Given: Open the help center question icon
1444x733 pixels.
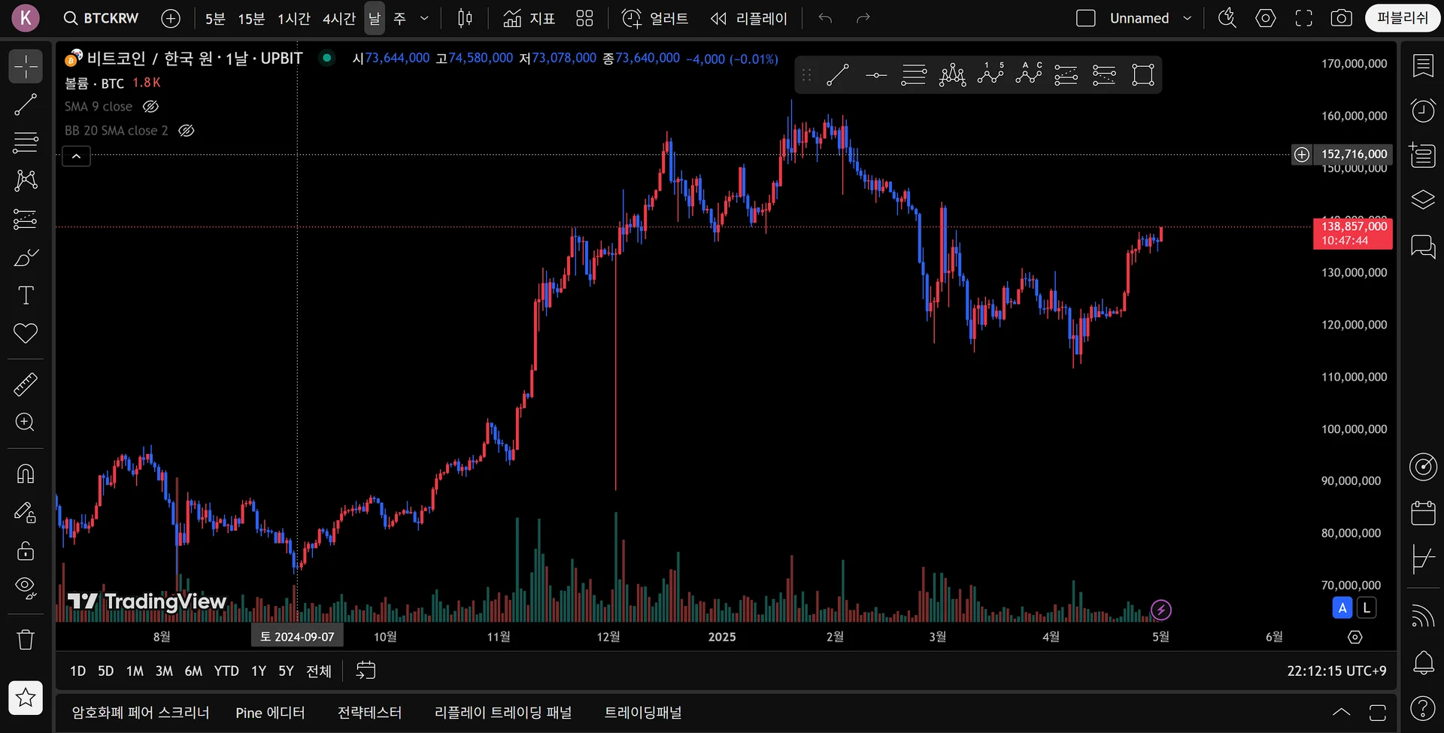Looking at the screenshot, I should coord(1423,707).
